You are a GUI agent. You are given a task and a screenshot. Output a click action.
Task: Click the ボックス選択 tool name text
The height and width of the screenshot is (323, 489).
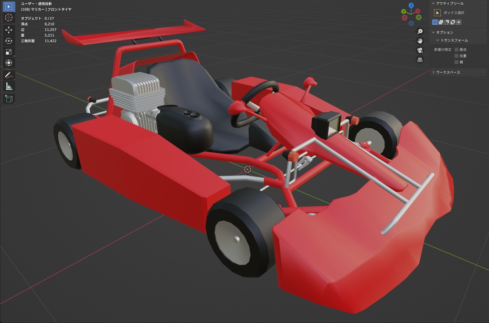coord(454,13)
